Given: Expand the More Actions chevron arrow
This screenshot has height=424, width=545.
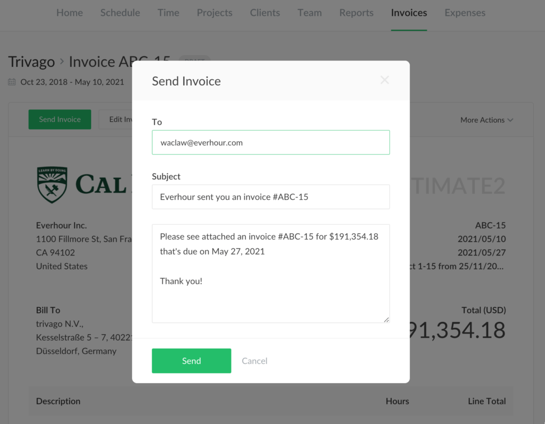Looking at the screenshot, I should pos(510,120).
